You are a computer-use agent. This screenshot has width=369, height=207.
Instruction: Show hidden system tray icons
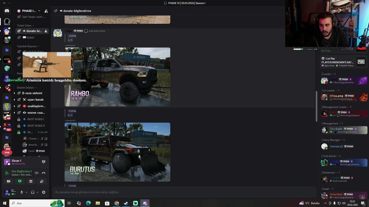click(x=325, y=203)
